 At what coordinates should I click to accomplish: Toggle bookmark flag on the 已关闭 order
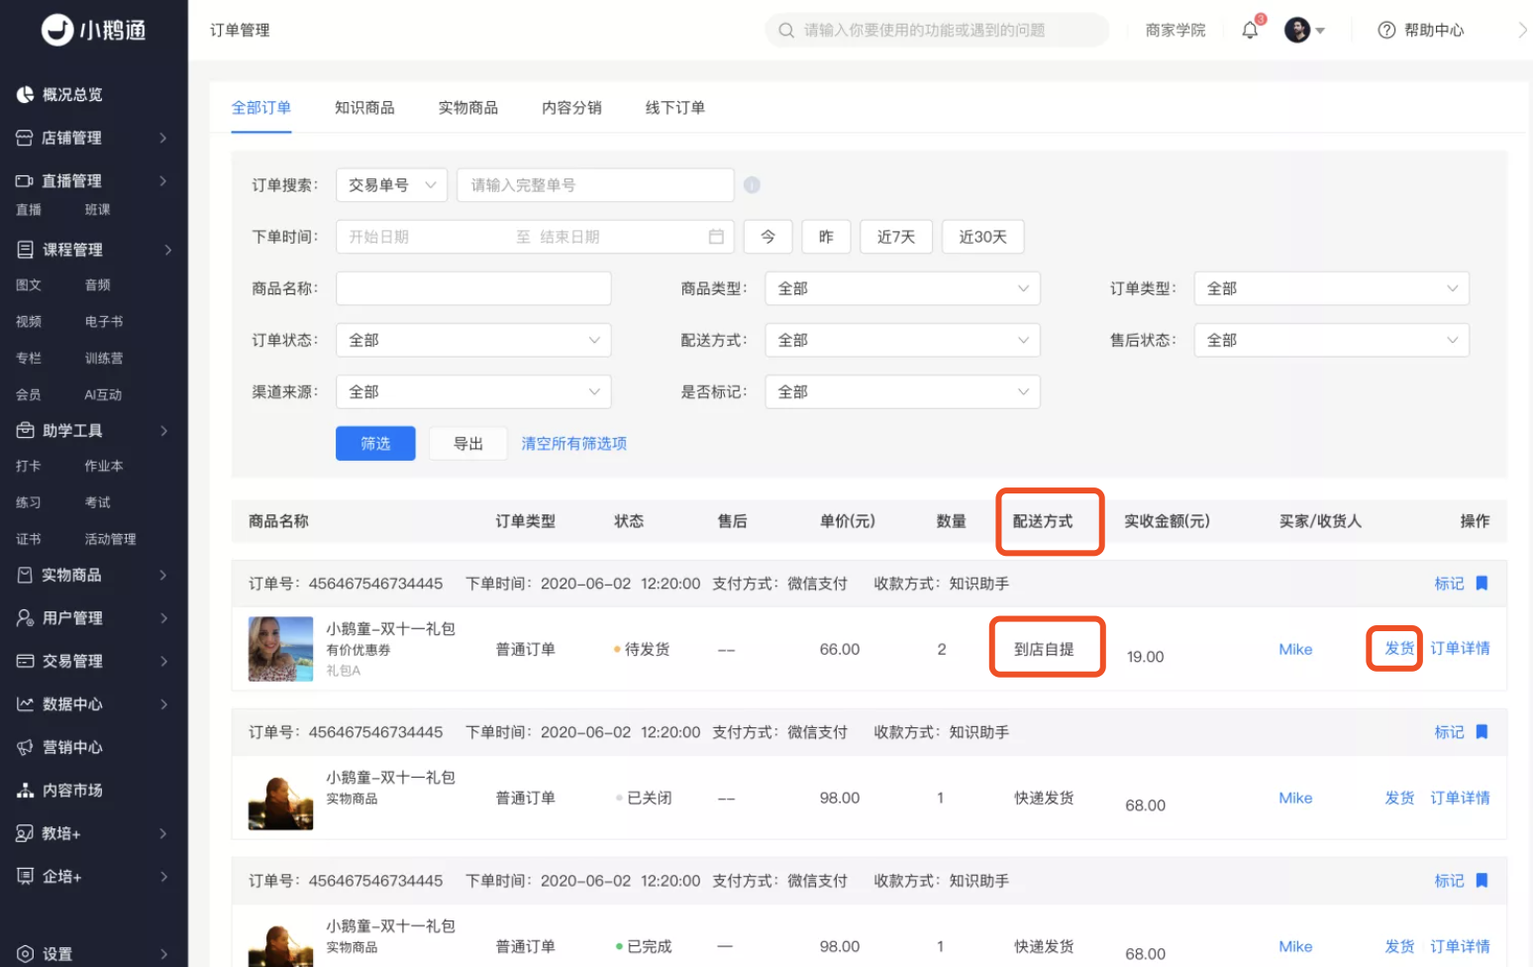1482,732
